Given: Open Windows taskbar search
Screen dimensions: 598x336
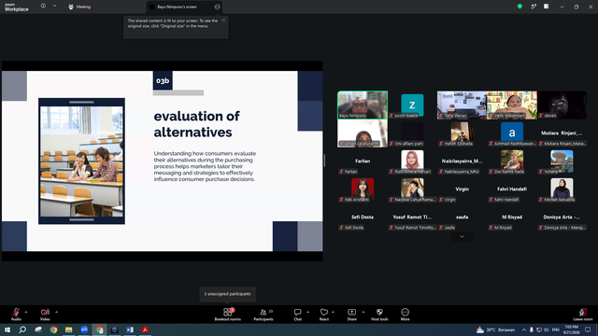Looking at the screenshot, I should 22,329.
